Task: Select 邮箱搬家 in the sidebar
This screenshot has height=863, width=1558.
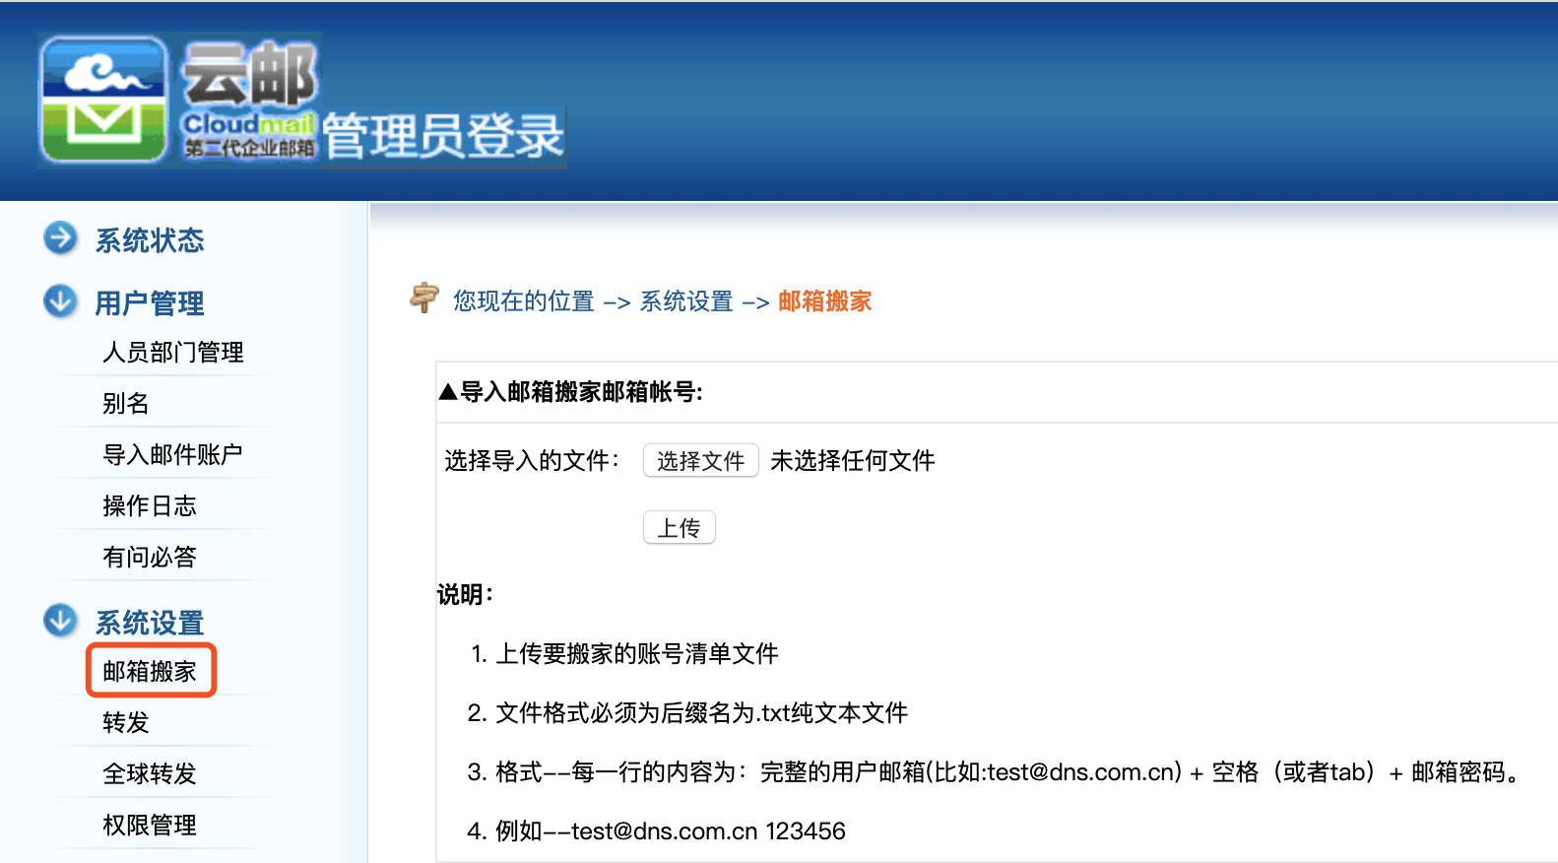Action: click(150, 672)
